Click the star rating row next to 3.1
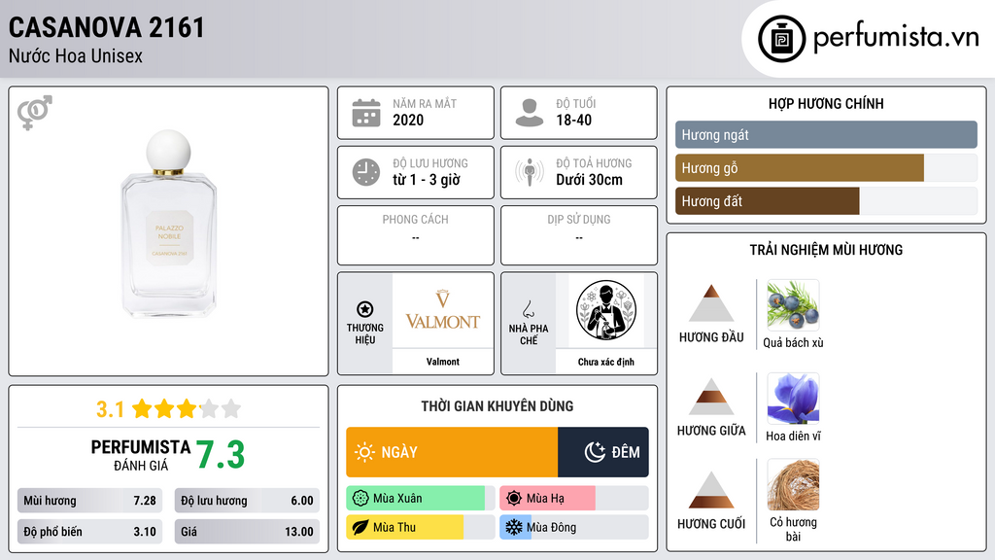Screen dimensions: 995x560 [x=186, y=409]
